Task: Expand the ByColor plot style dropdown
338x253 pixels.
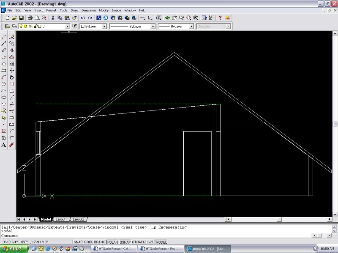Action: pos(228,26)
